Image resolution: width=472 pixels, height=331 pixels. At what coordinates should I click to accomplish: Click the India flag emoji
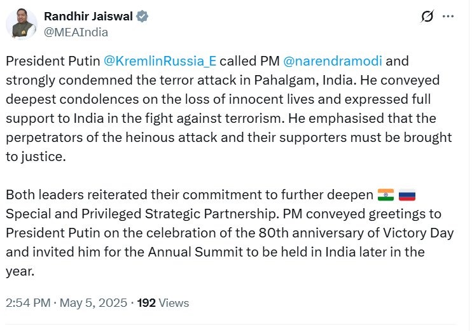385,194
